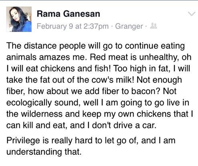Click the words "ecologically sound" in post

coord(42,103)
